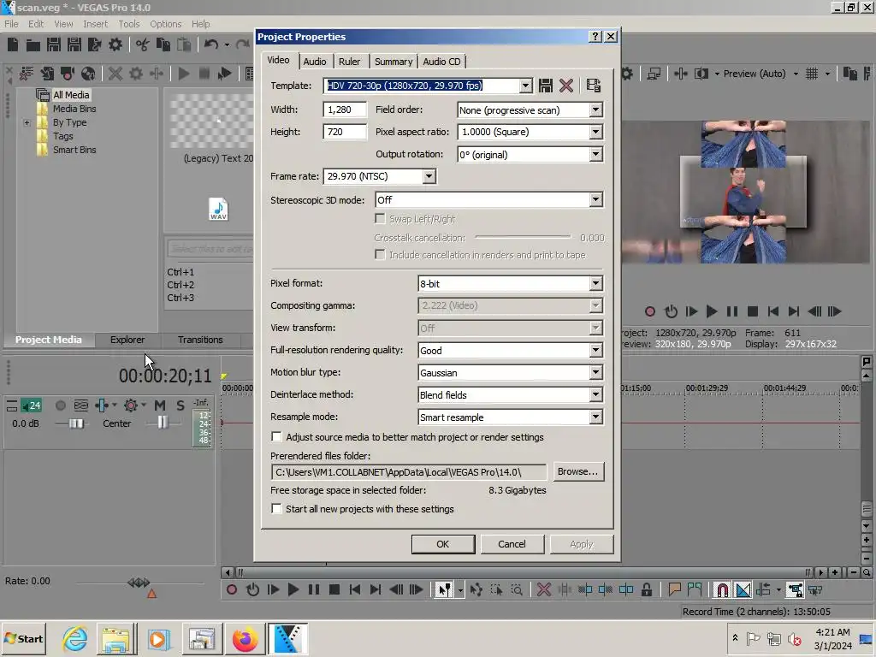The height and width of the screenshot is (657, 876).
Task: Switch to the Audio CD tab
Action: click(442, 62)
